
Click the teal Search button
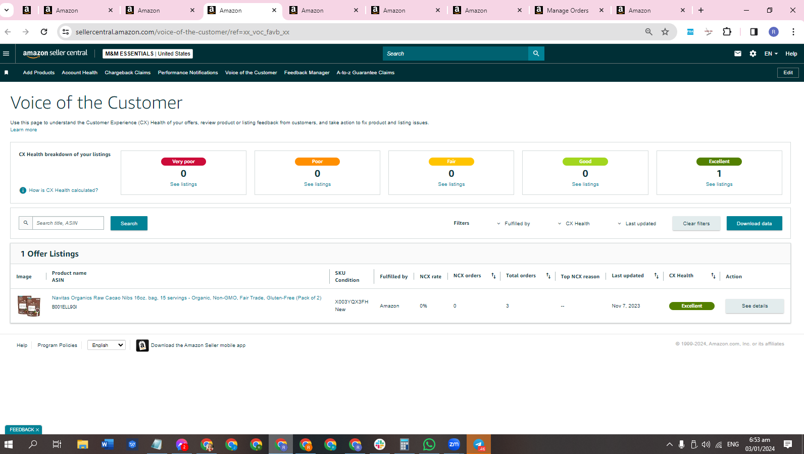click(x=129, y=223)
